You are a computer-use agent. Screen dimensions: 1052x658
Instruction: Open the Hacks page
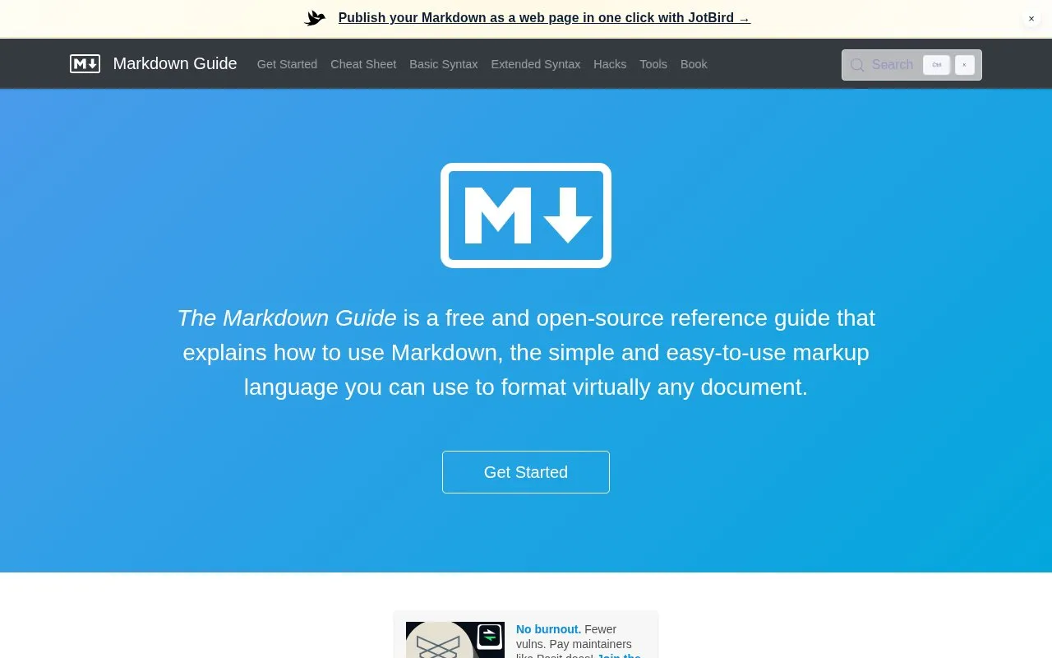click(610, 64)
